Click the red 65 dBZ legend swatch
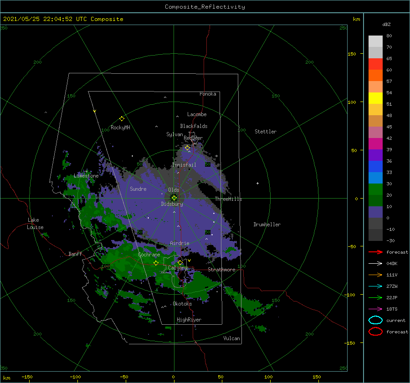The height and width of the screenshot is (383, 410). point(375,64)
